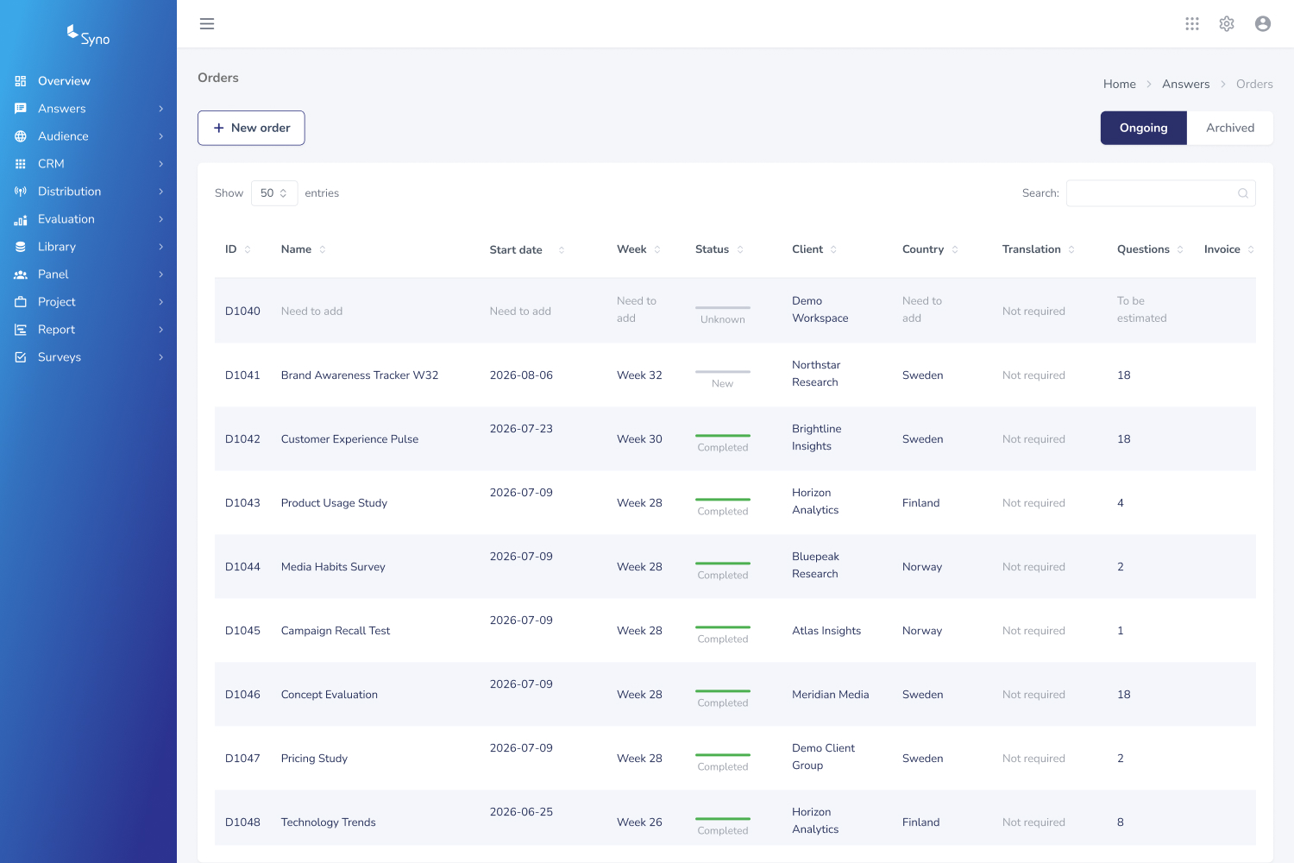Click the Library stack icon
Image resolution: width=1294 pixels, height=863 pixels.
click(x=21, y=247)
